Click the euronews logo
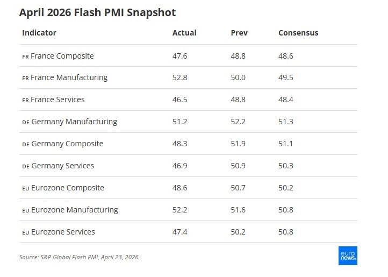The height and width of the screenshot is (277, 388). (348, 256)
